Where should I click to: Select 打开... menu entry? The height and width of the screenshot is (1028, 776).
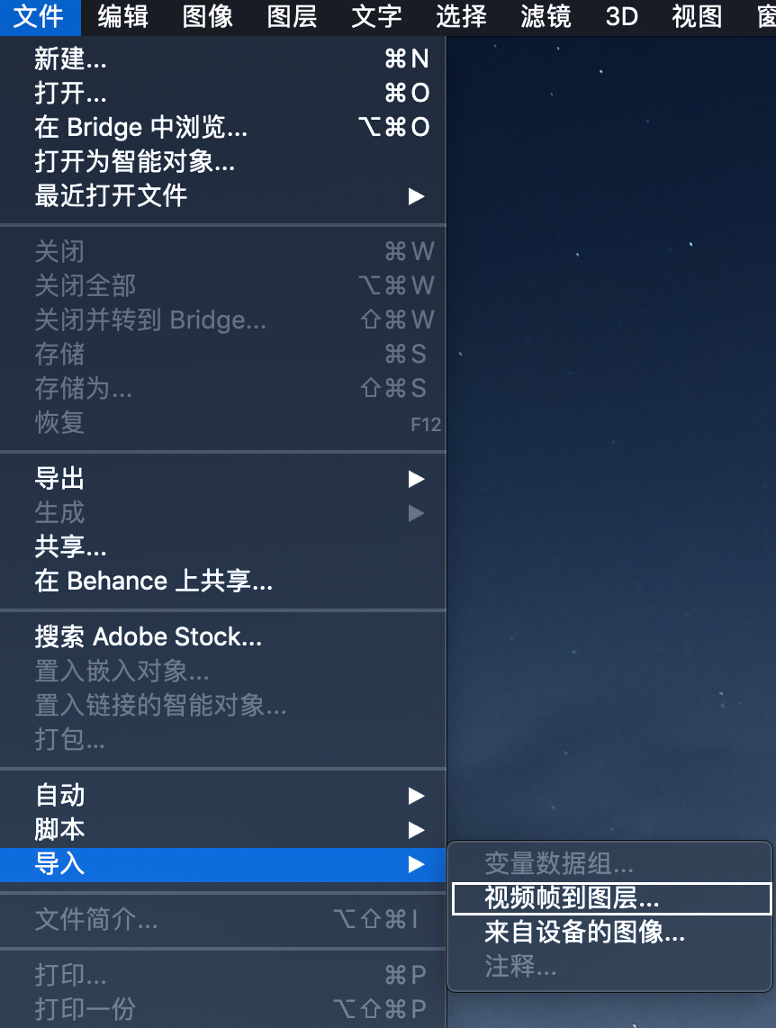tap(223, 93)
